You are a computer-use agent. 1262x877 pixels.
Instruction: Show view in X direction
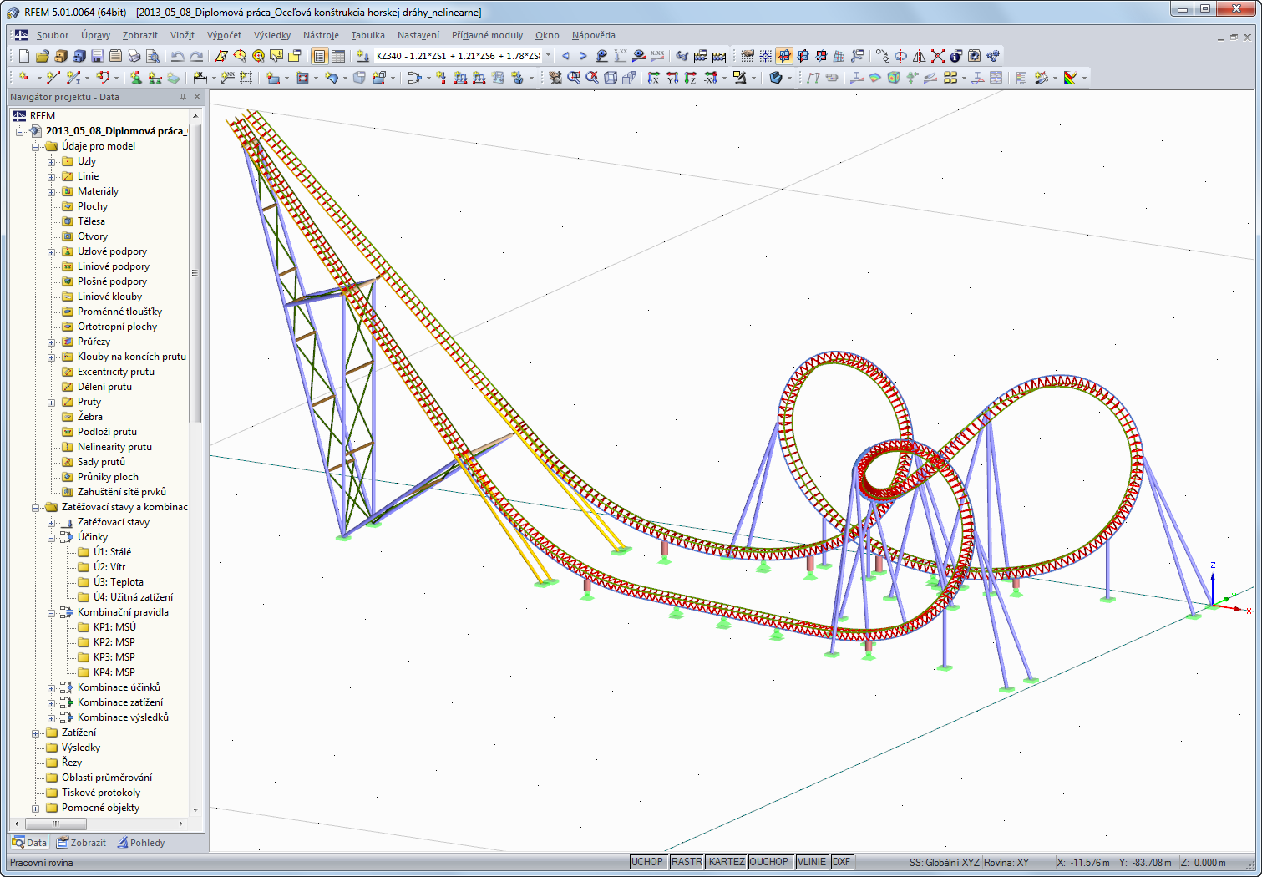click(x=653, y=78)
